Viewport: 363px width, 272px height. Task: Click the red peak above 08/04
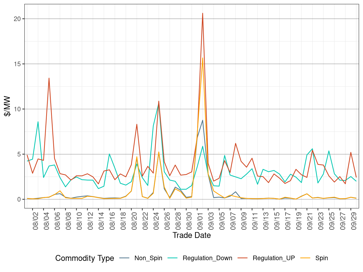49,78
